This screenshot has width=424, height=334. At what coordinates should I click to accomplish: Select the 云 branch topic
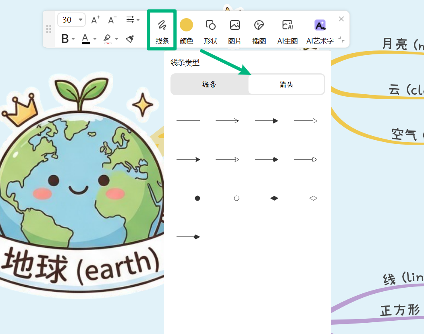click(406, 89)
